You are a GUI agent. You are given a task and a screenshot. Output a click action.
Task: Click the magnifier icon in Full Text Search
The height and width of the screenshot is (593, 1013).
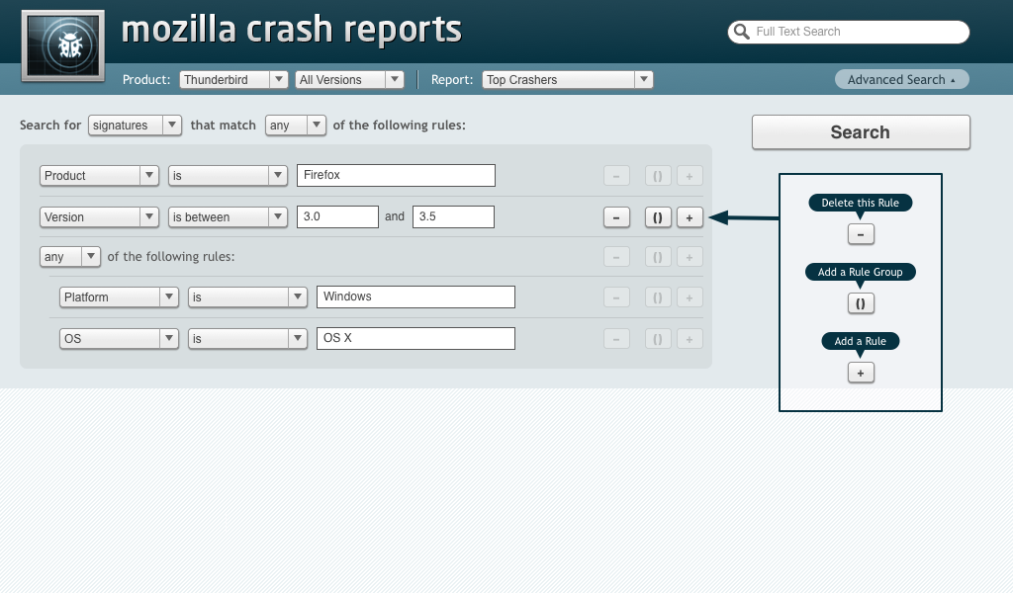coord(742,32)
